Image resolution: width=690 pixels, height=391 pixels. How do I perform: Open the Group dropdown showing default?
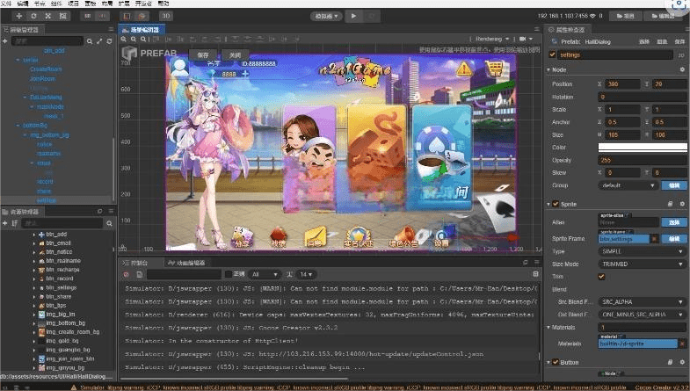pyautogui.click(x=628, y=185)
